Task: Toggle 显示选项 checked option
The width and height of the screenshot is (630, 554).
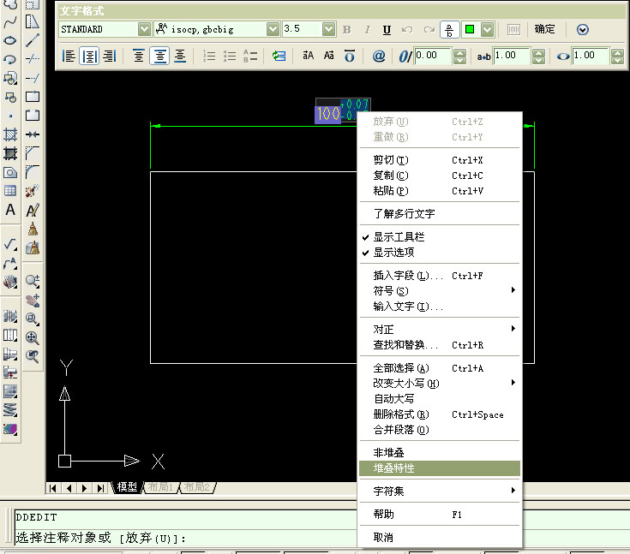Action: coord(440,252)
